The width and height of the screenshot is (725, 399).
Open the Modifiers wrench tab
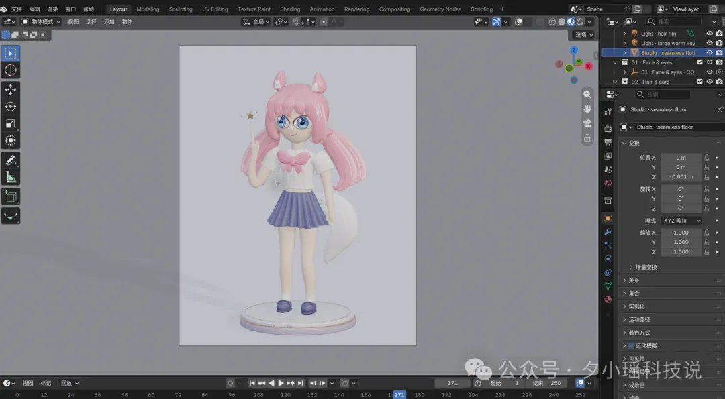608,232
